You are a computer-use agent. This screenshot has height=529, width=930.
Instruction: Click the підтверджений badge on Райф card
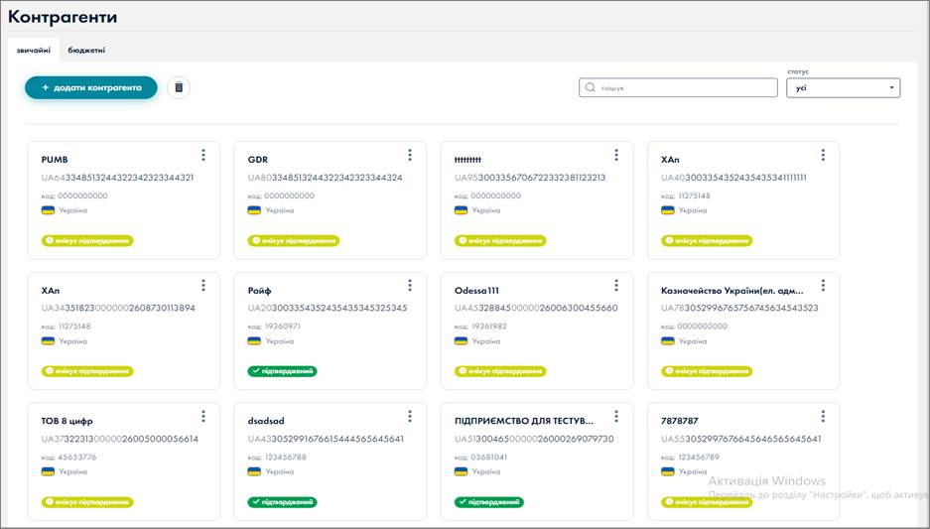coord(282,371)
